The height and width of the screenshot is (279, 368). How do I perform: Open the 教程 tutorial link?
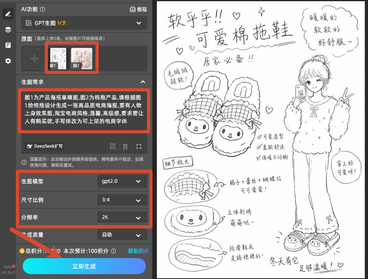click(x=138, y=9)
